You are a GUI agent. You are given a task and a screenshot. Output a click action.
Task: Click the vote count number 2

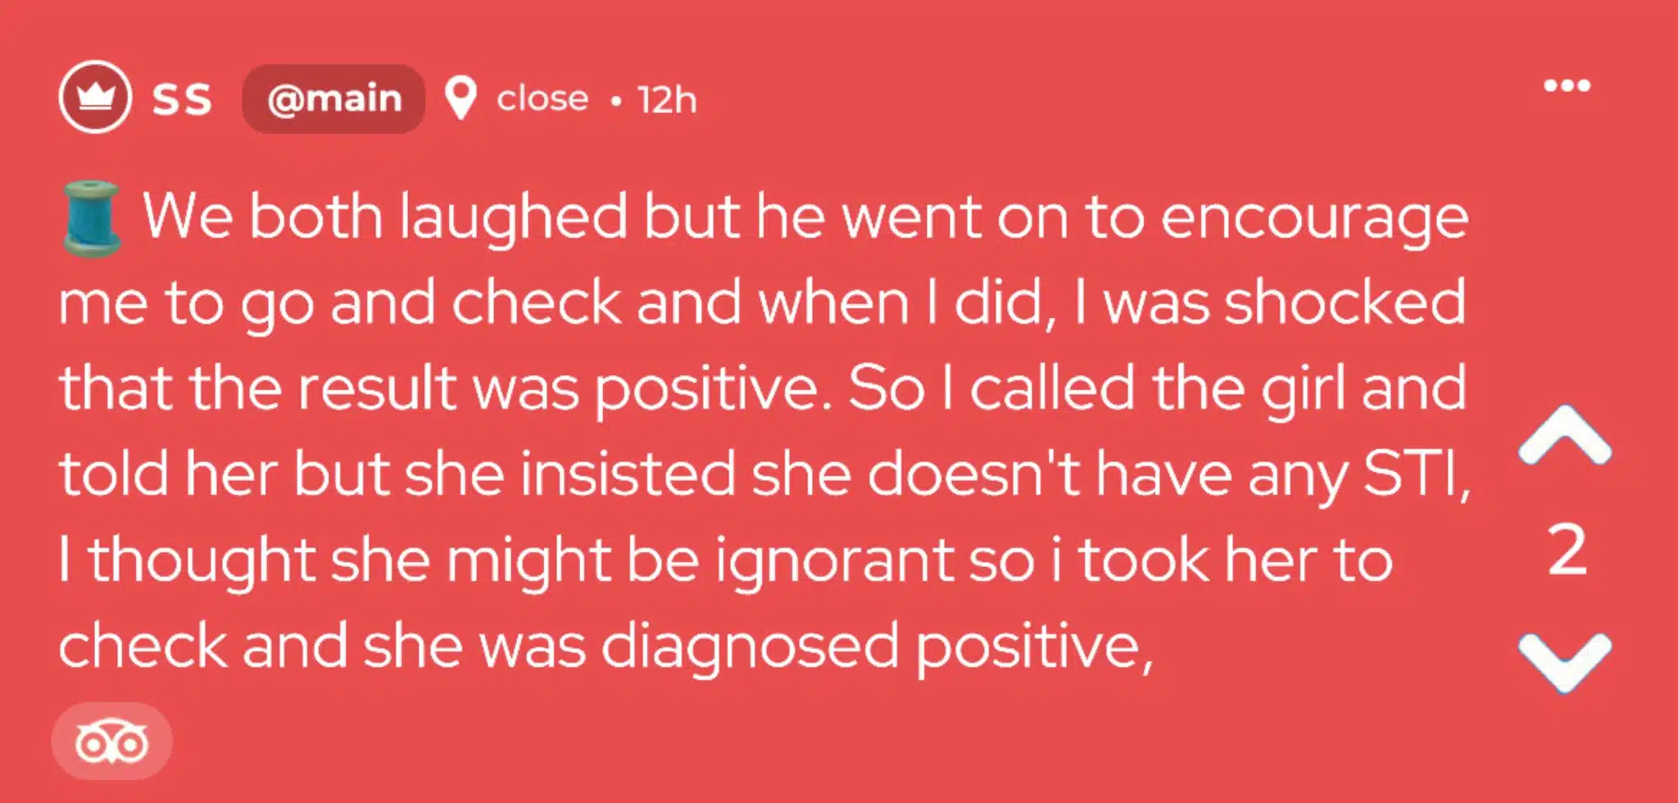pos(1567,551)
